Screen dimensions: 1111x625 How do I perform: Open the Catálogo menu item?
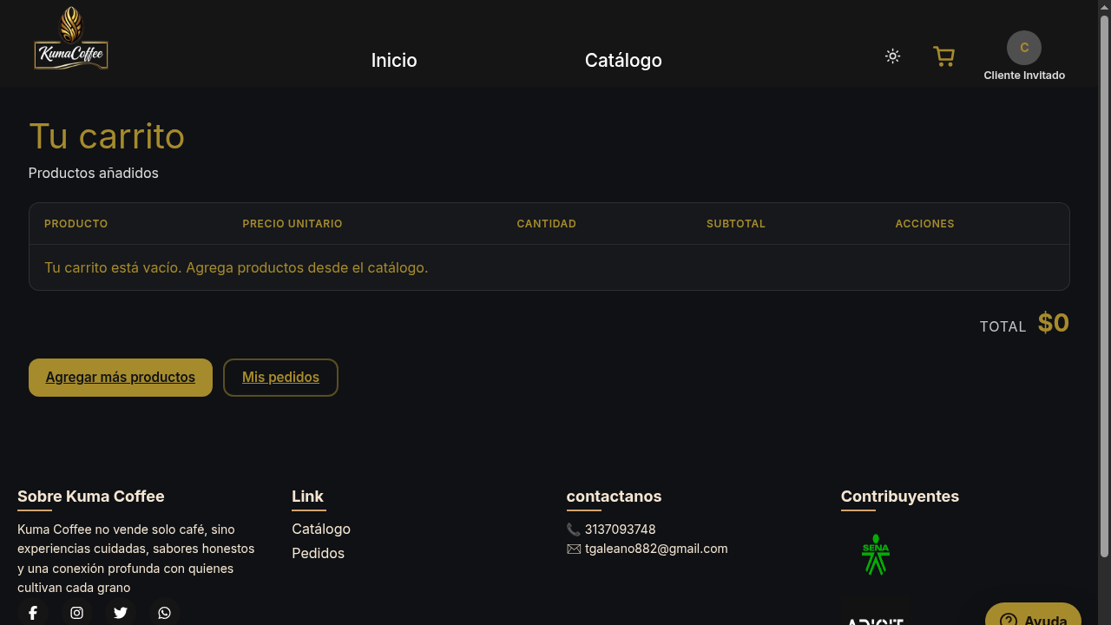coord(623,60)
